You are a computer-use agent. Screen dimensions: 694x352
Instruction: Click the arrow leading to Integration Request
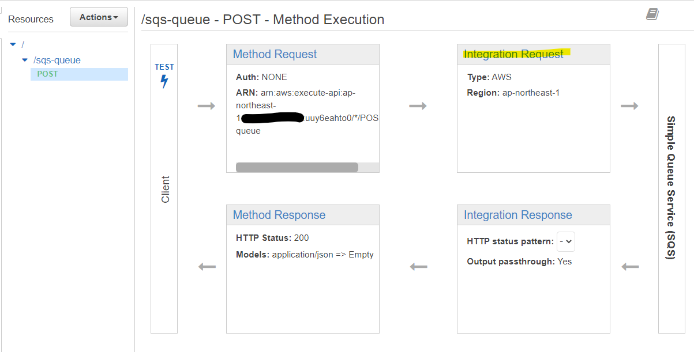418,105
